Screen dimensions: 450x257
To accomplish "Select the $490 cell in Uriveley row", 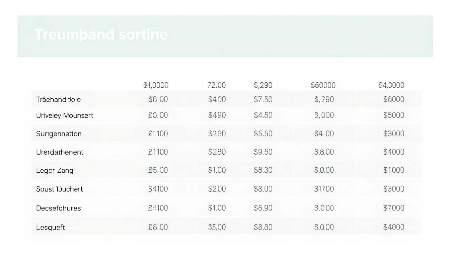I will click(x=217, y=115).
